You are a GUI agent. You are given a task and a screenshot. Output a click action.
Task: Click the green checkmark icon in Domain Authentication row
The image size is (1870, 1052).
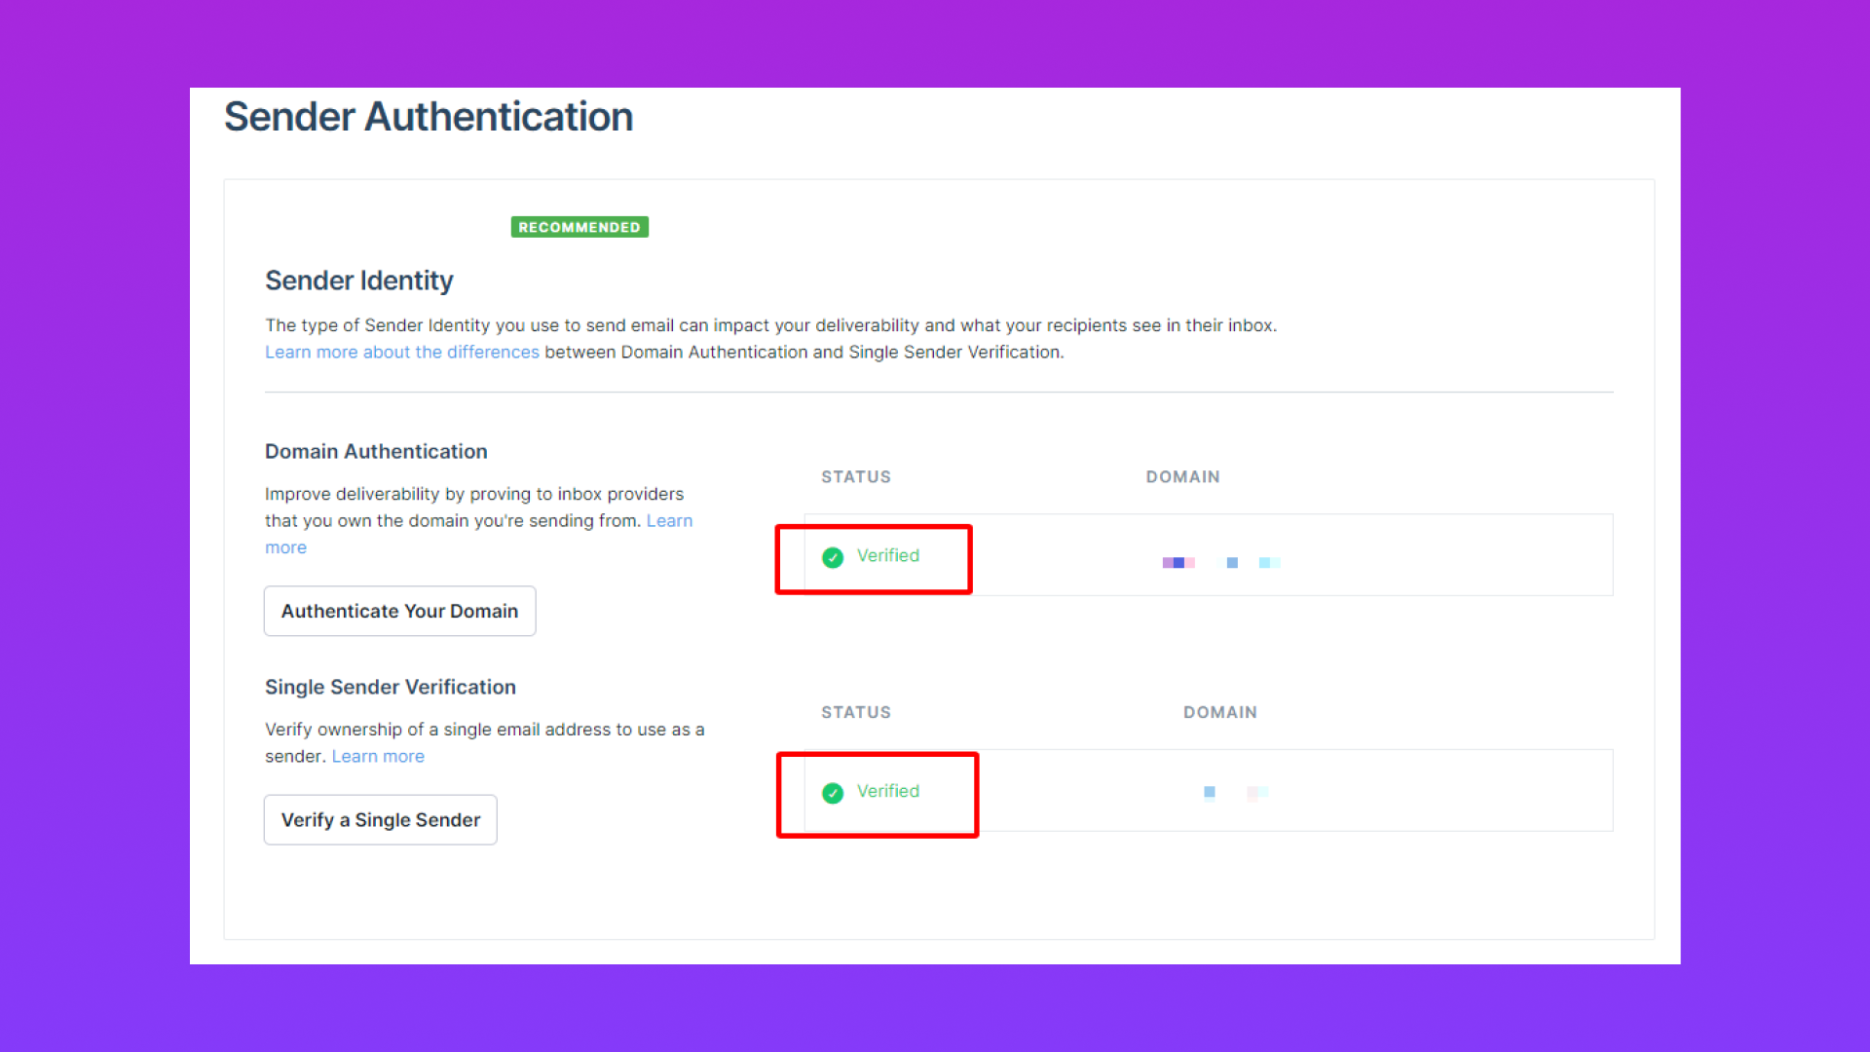[x=833, y=557]
